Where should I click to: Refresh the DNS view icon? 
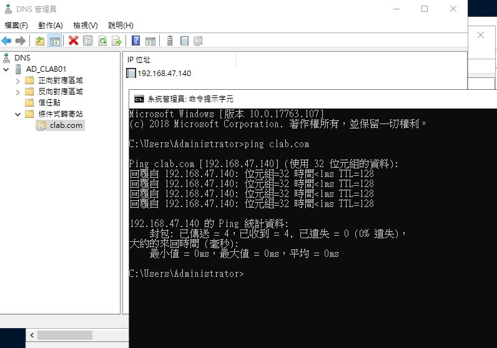(x=102, y=41)
